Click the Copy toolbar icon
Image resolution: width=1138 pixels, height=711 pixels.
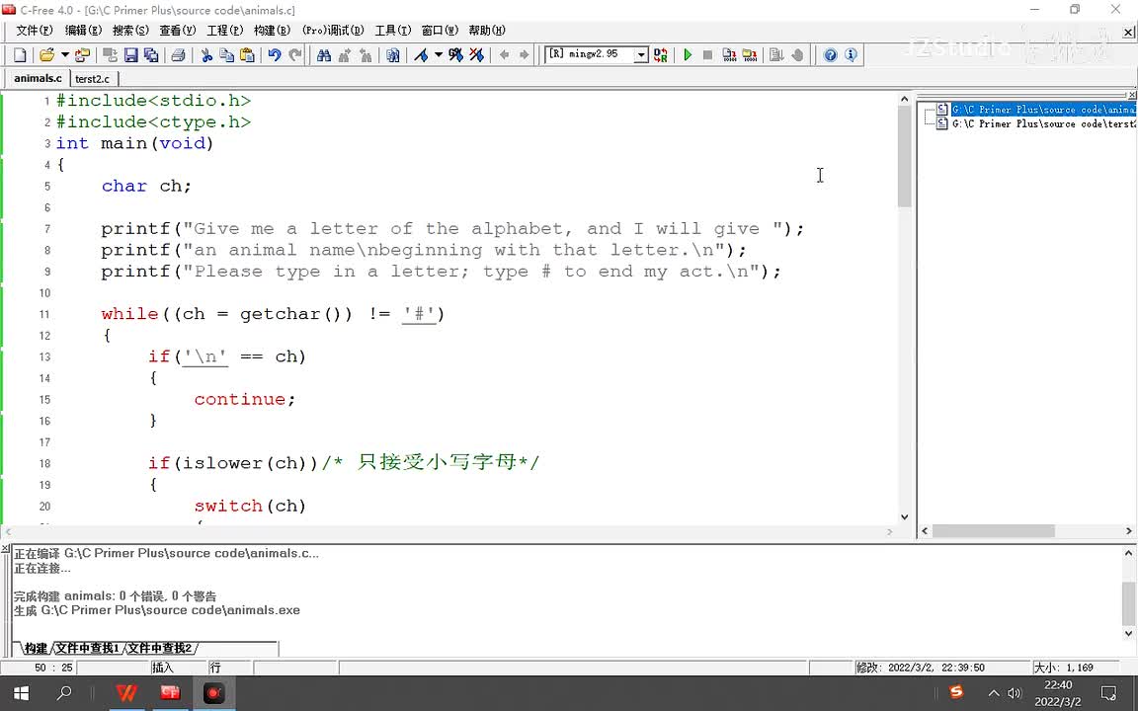226,55
